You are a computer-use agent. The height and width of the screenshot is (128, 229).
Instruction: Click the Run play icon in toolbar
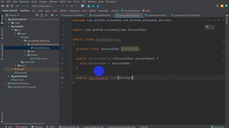click(58, 6)
